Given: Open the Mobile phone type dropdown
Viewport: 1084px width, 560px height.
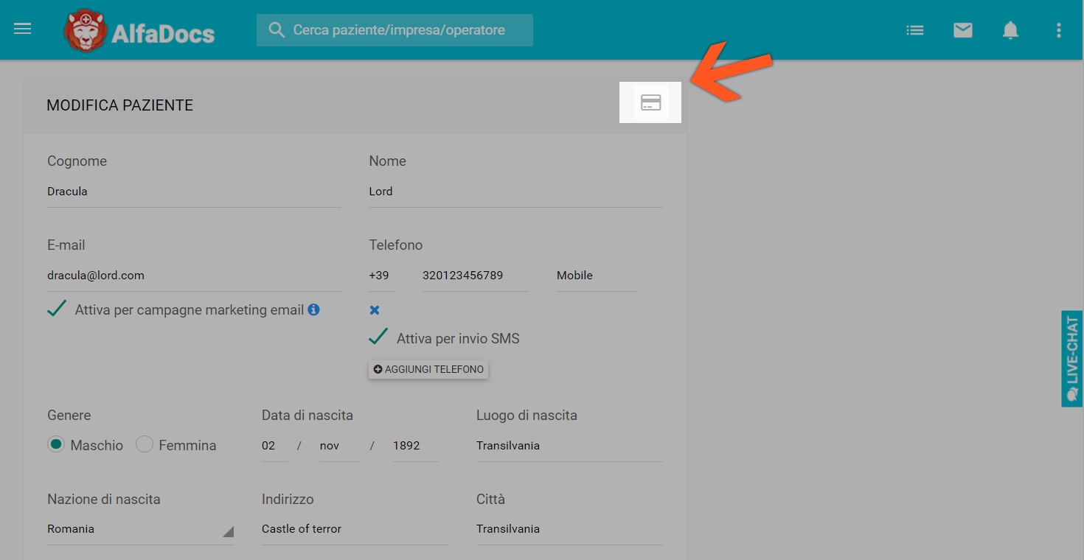Looking at the screenshot, I should 595,276.
